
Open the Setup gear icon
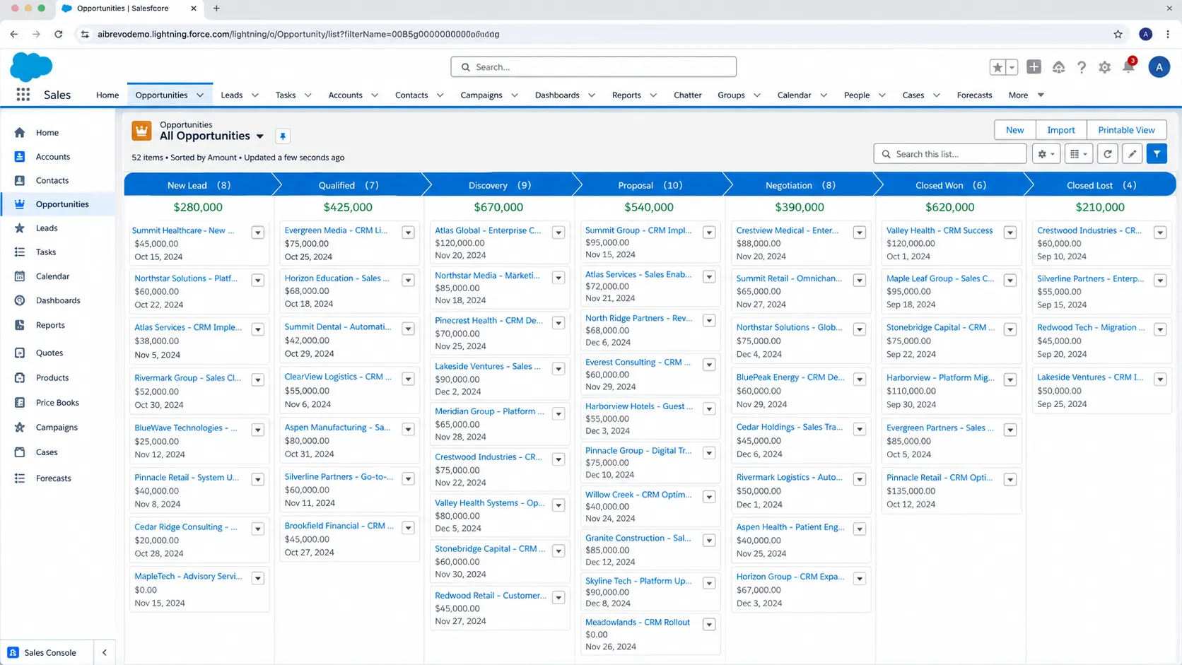pyautogui.click(x=1105, y=67)
